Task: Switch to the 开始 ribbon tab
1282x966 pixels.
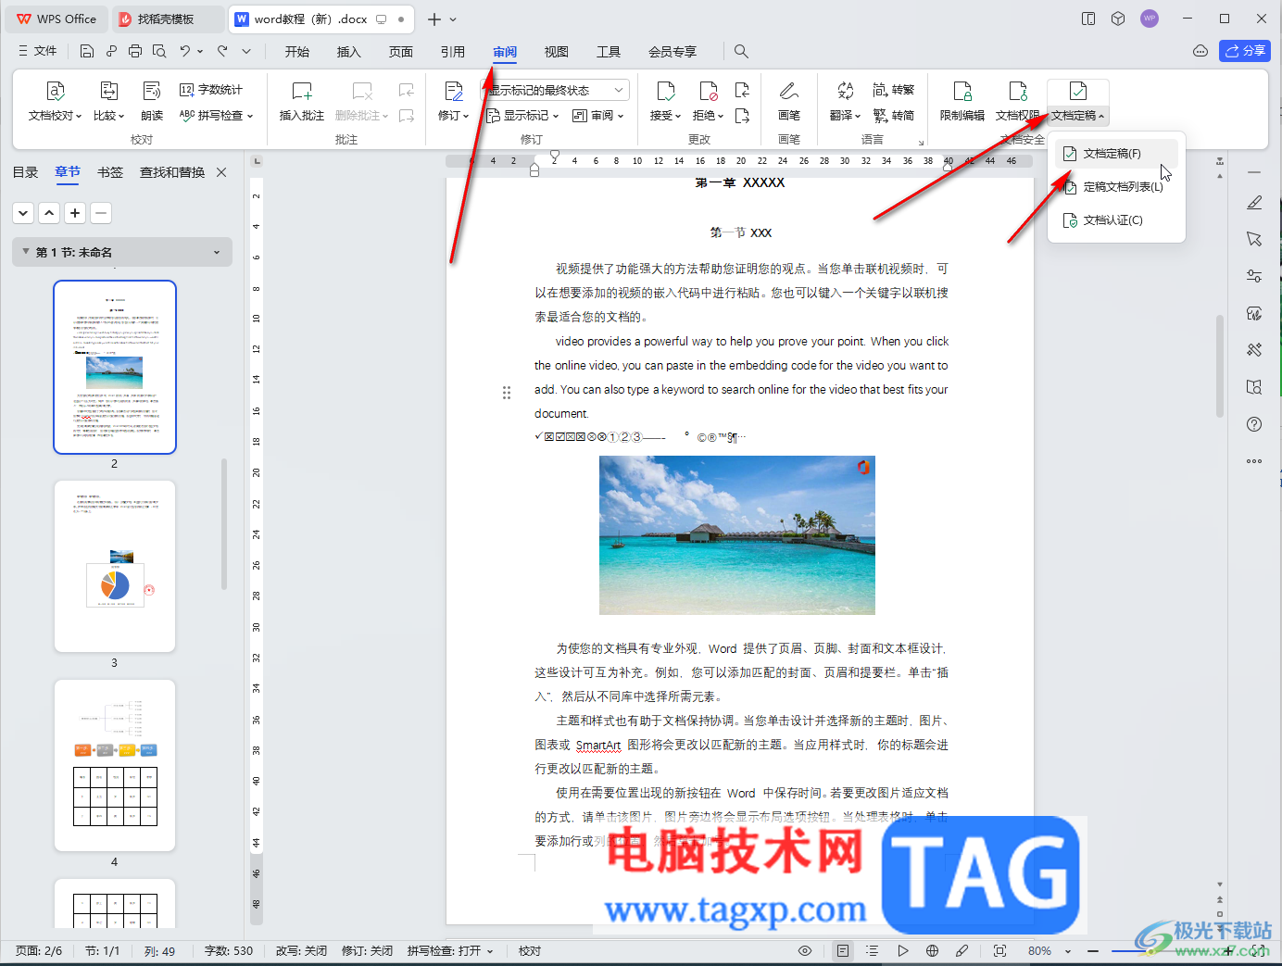Action: [296, 52]
